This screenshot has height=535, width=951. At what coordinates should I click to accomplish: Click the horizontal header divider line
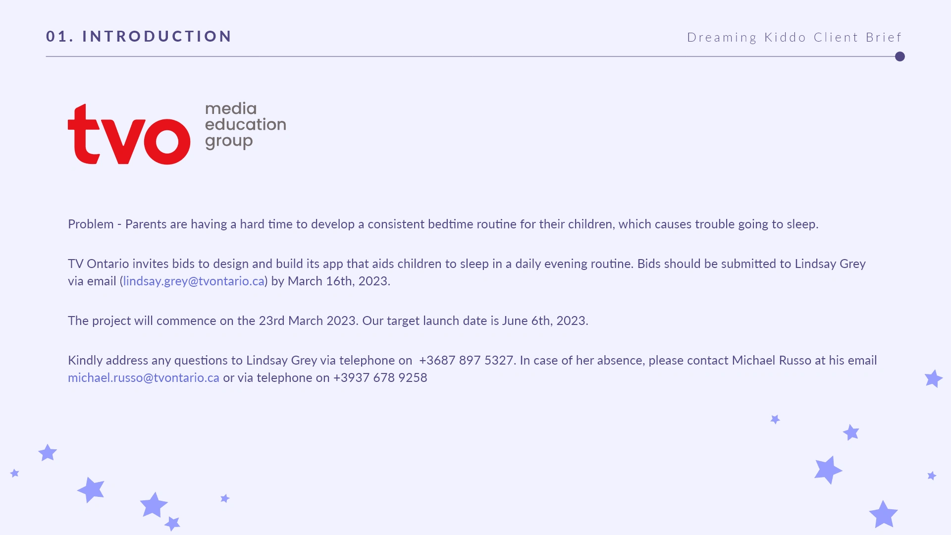471,56
